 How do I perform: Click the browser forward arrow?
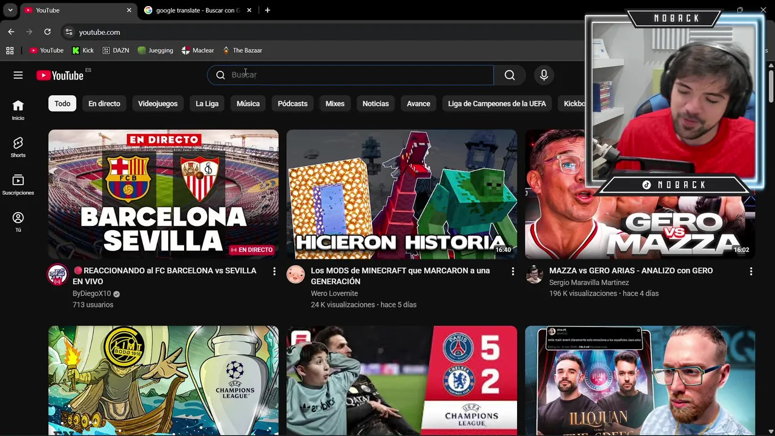click(29, 31)
